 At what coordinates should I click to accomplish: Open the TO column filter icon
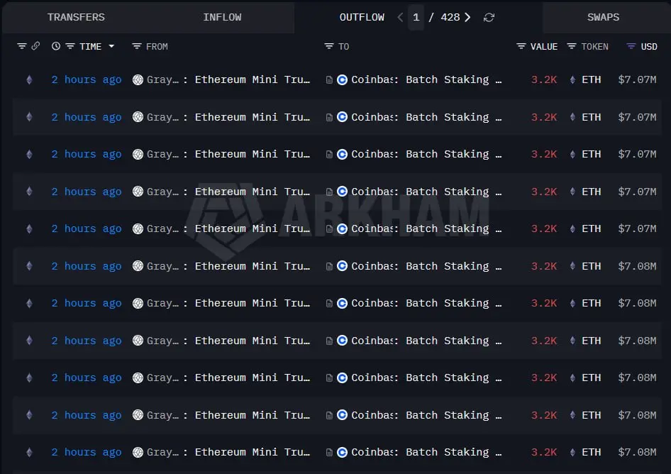click(328, 46)
